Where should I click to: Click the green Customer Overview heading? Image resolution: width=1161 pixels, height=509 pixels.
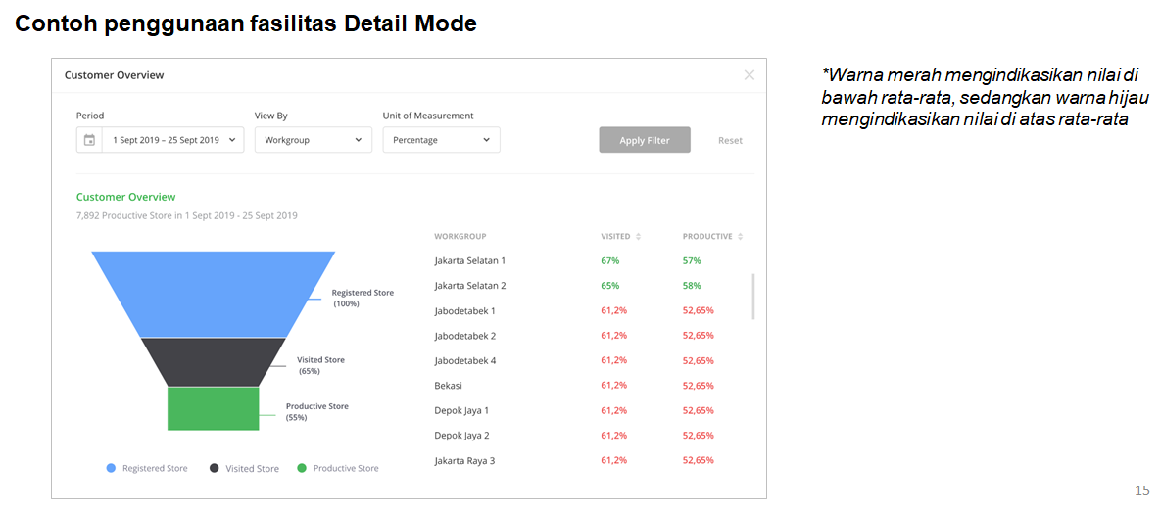[125, 198]
